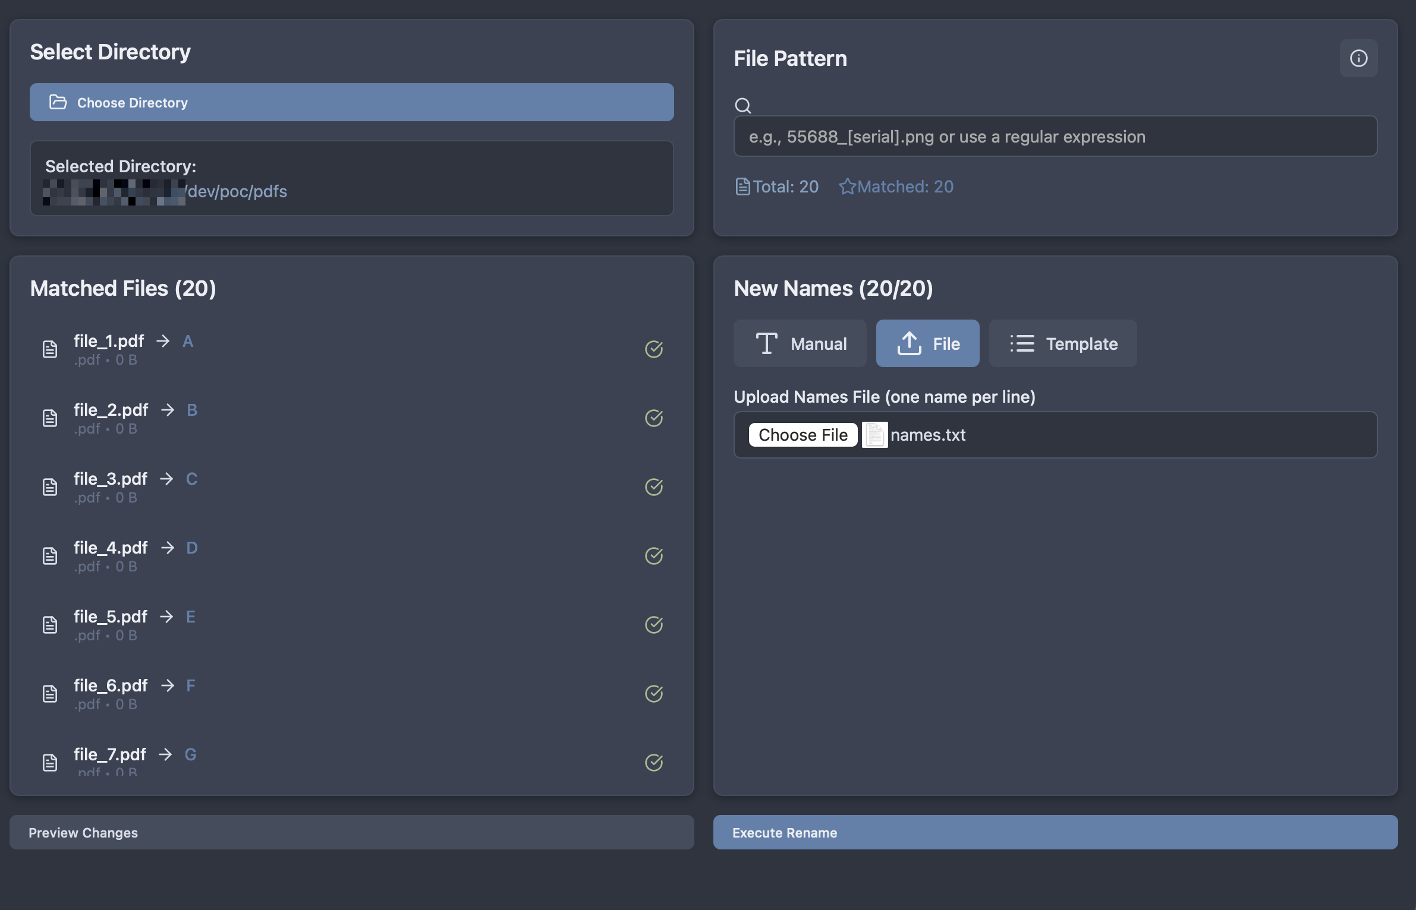Open the Template names tab
This screenshot has height=910, width=1416.
(x=1063, y=343)
